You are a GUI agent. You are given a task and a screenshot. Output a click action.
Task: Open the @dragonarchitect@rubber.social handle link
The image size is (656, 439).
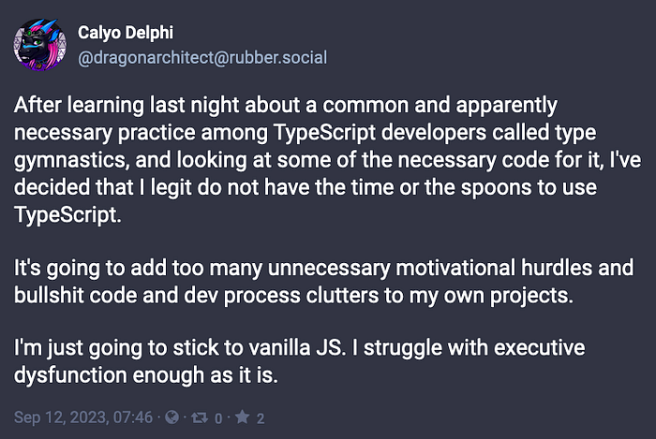tap(202, 58)
